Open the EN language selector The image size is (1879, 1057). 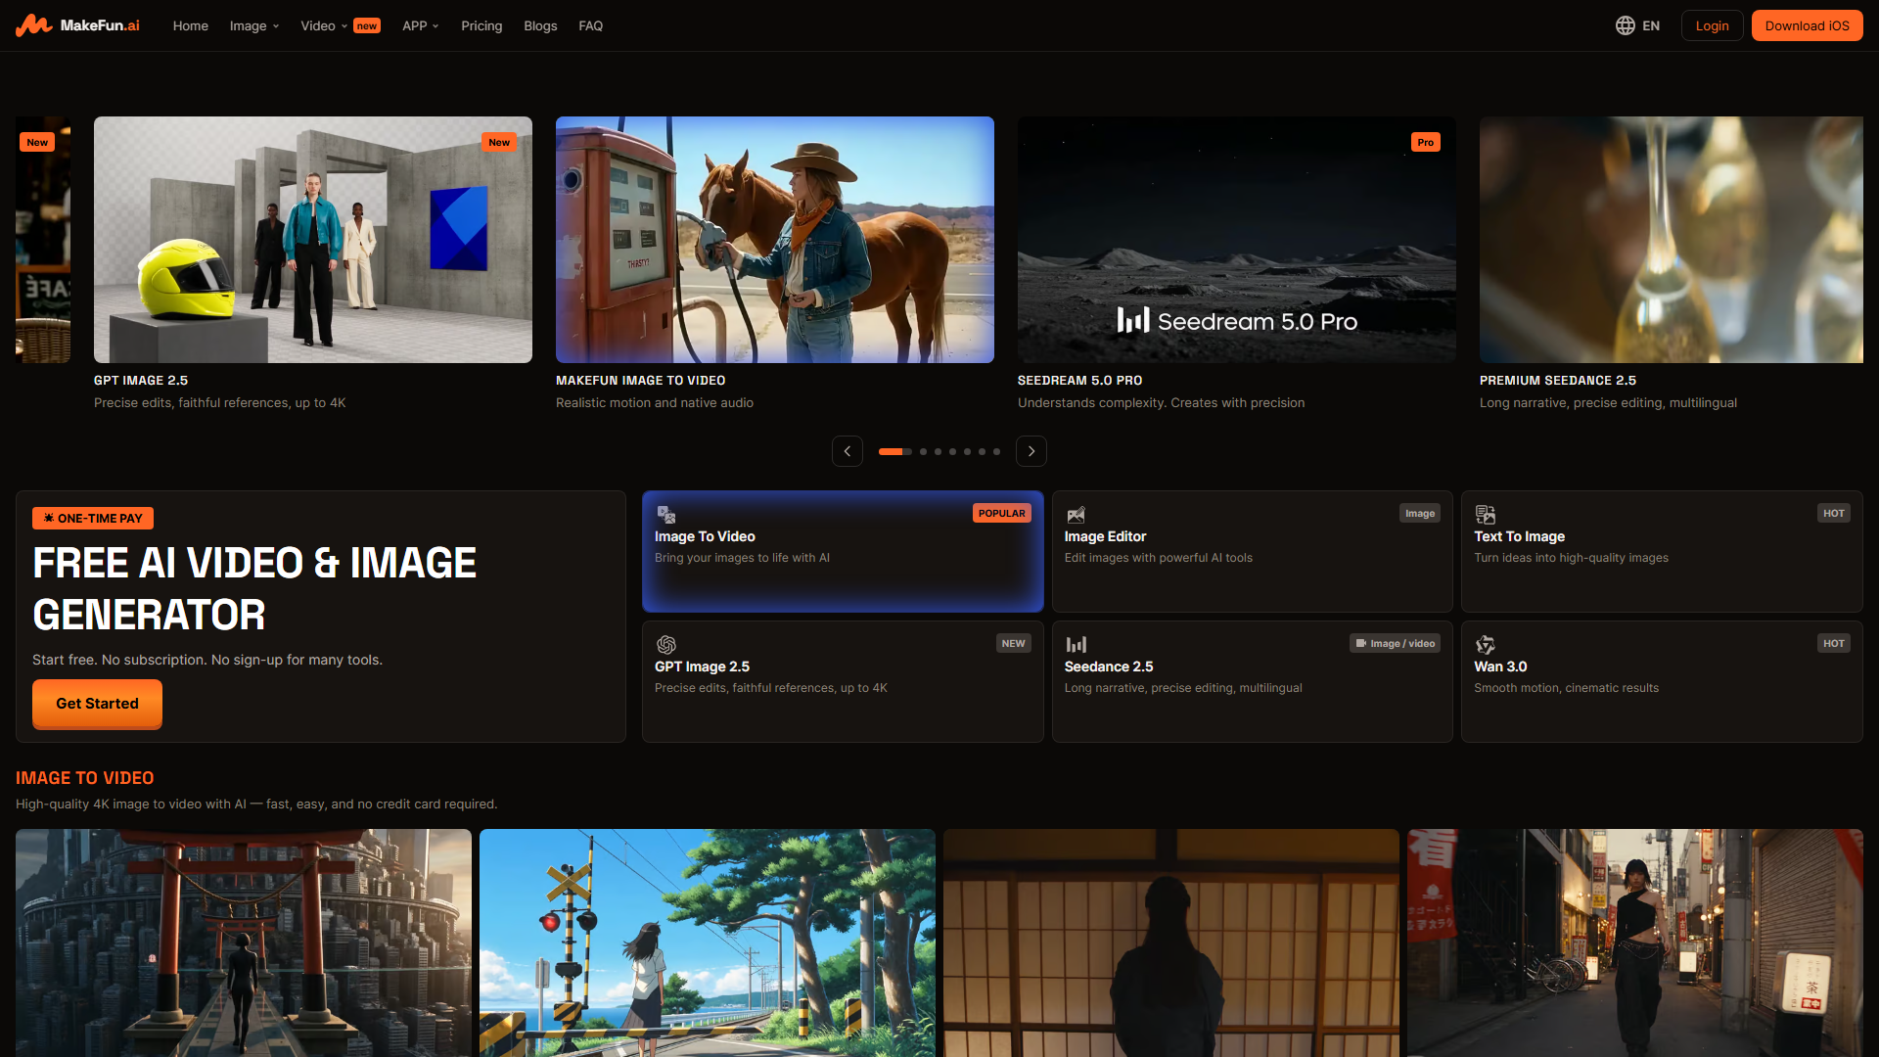(x=1638, y=25)
